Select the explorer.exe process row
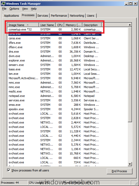 click(54, 60)
